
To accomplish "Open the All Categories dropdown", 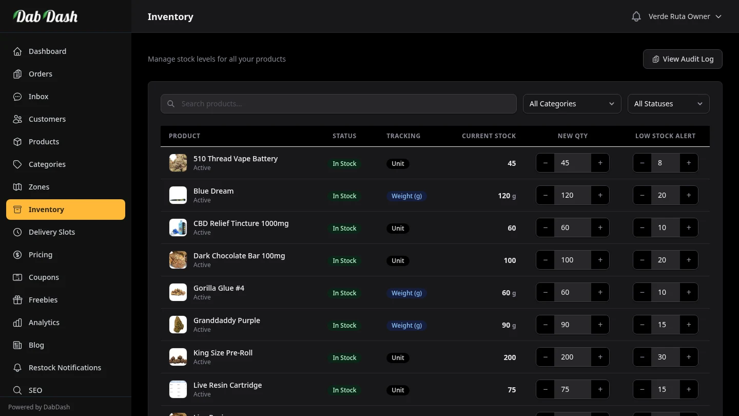I will click(572, 103).
